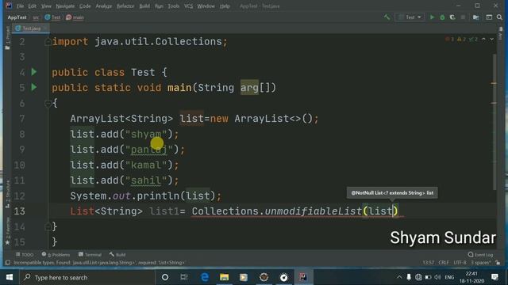Open the Windows notification center icon

[x=495, y=277]
